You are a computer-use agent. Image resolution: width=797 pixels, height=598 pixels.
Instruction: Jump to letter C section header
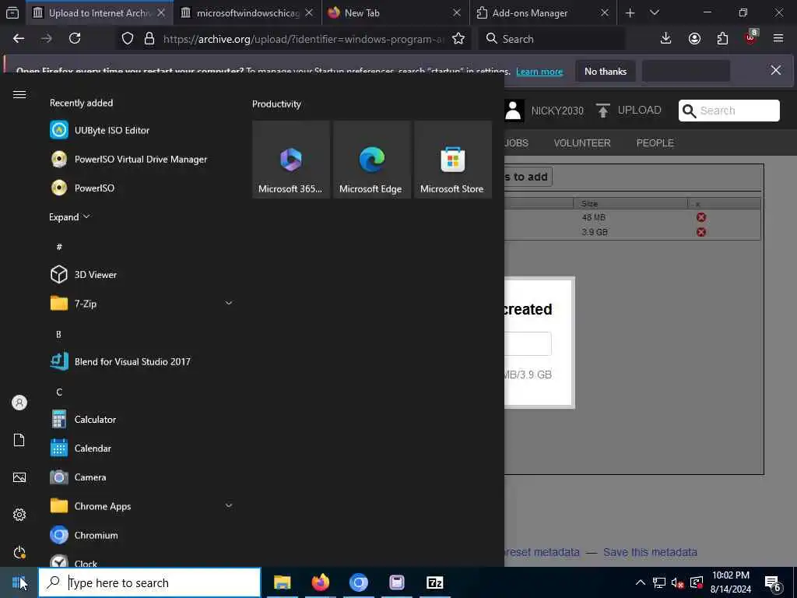(x=59, y=392)
